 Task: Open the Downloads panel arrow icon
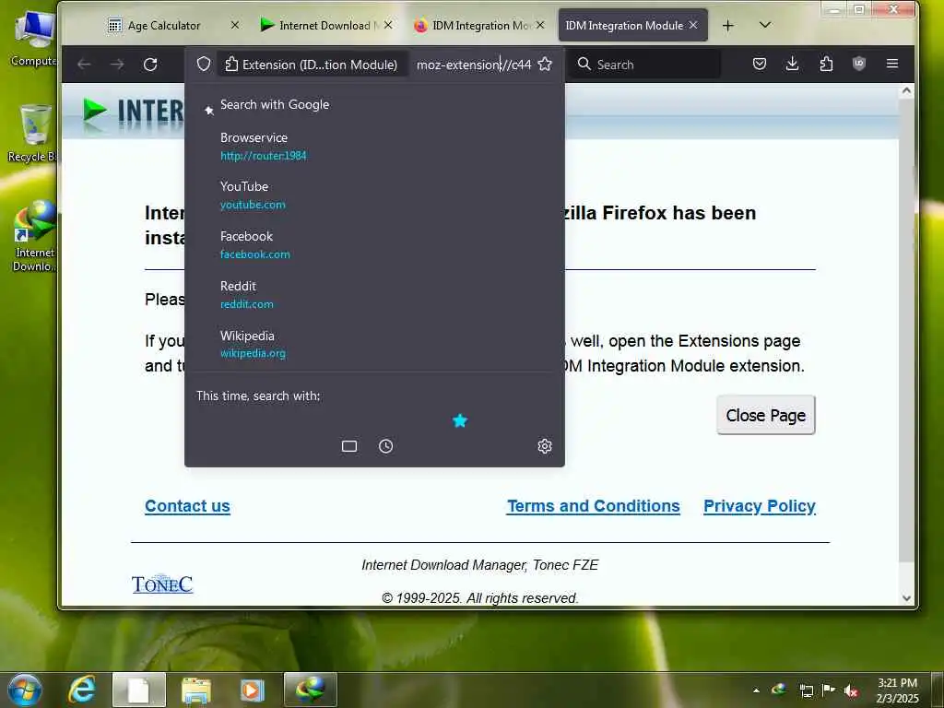pyautogui.click(x=792, y=64)
